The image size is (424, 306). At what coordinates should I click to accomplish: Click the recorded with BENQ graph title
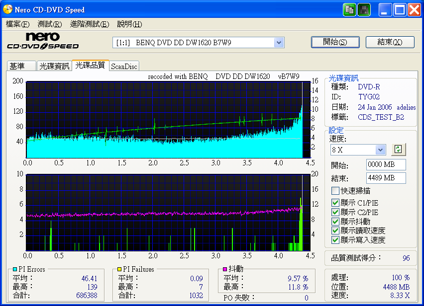tap(223, 76)
